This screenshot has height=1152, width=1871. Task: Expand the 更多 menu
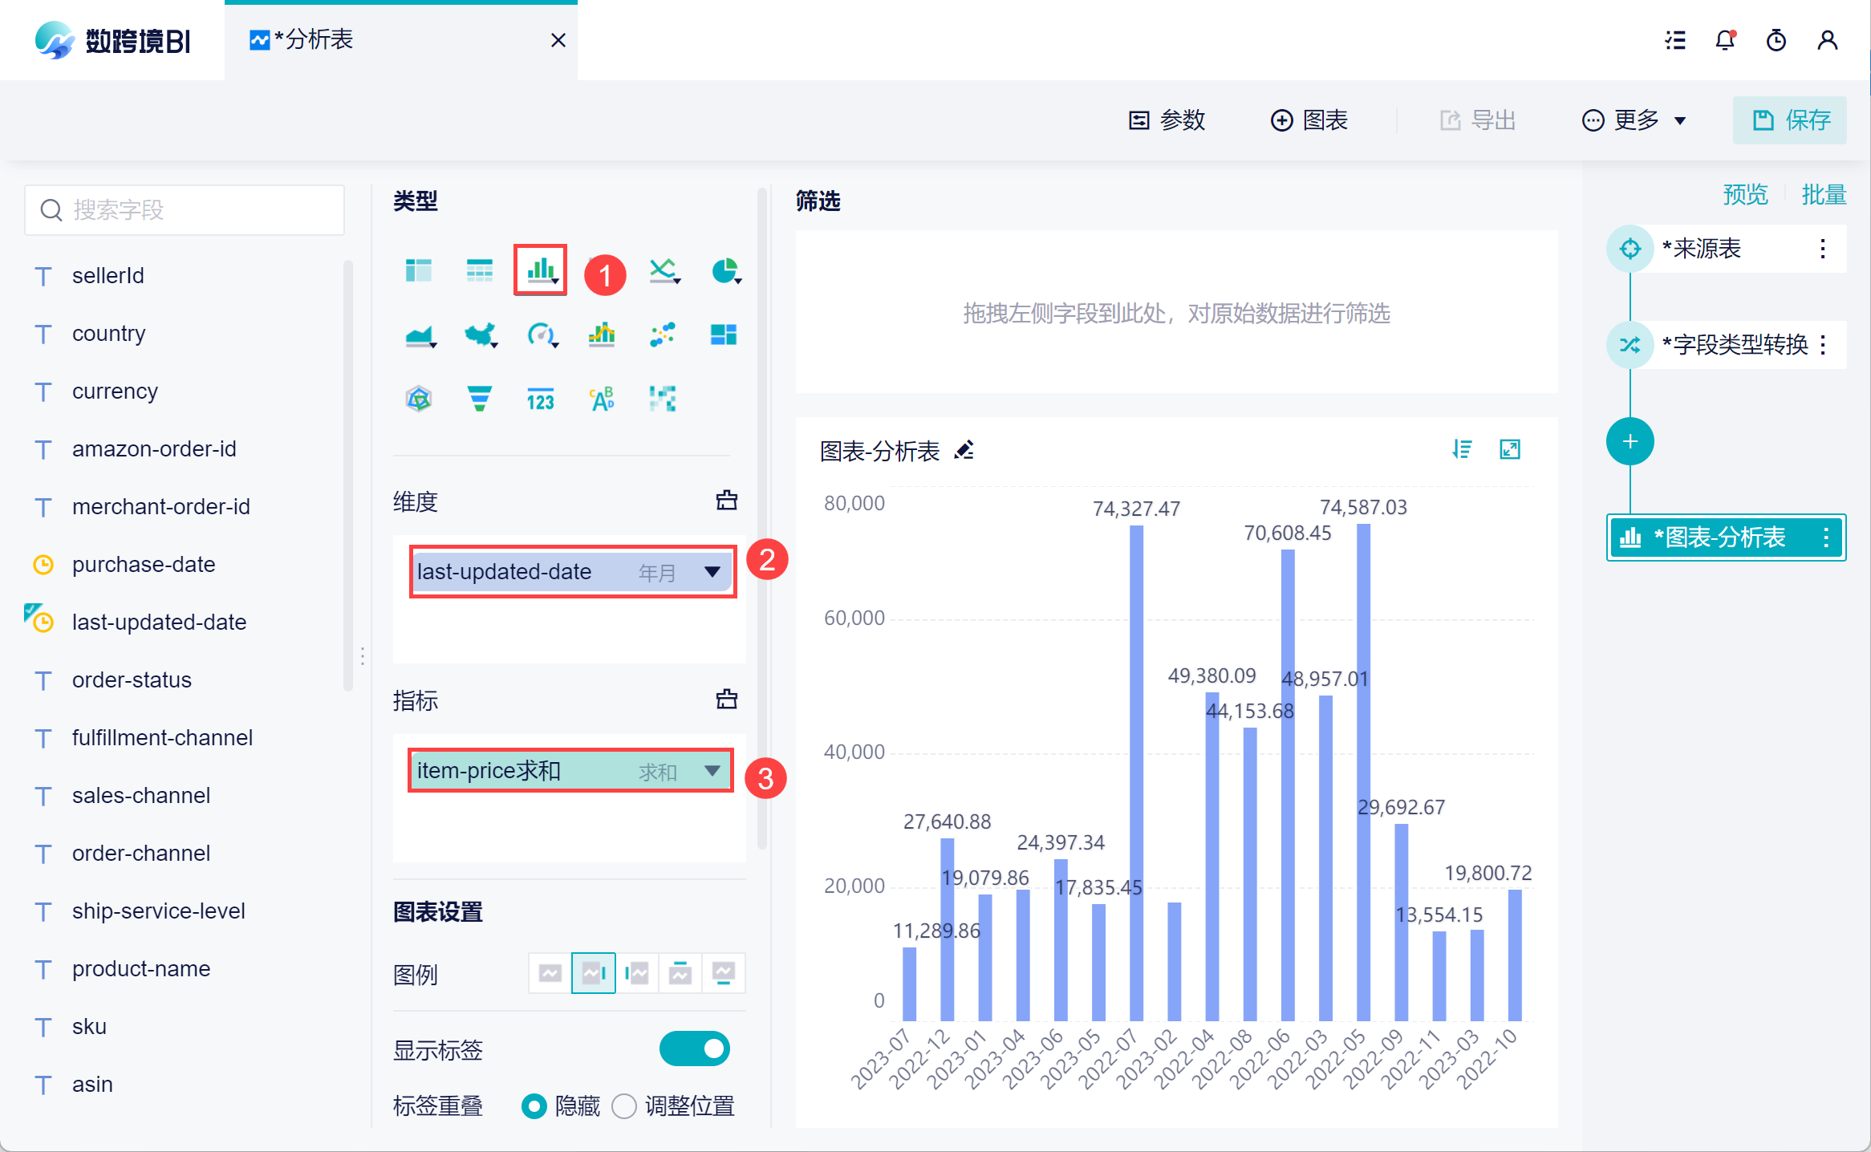coord(1634,120)
